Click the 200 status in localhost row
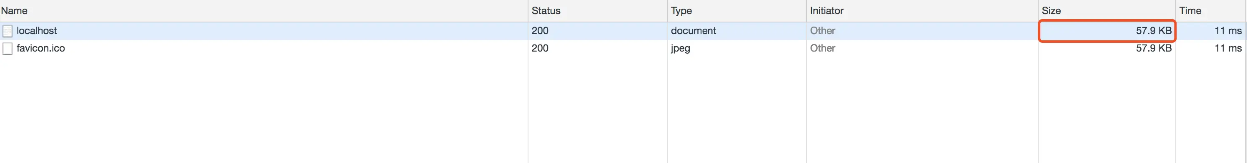 [540, 30]
